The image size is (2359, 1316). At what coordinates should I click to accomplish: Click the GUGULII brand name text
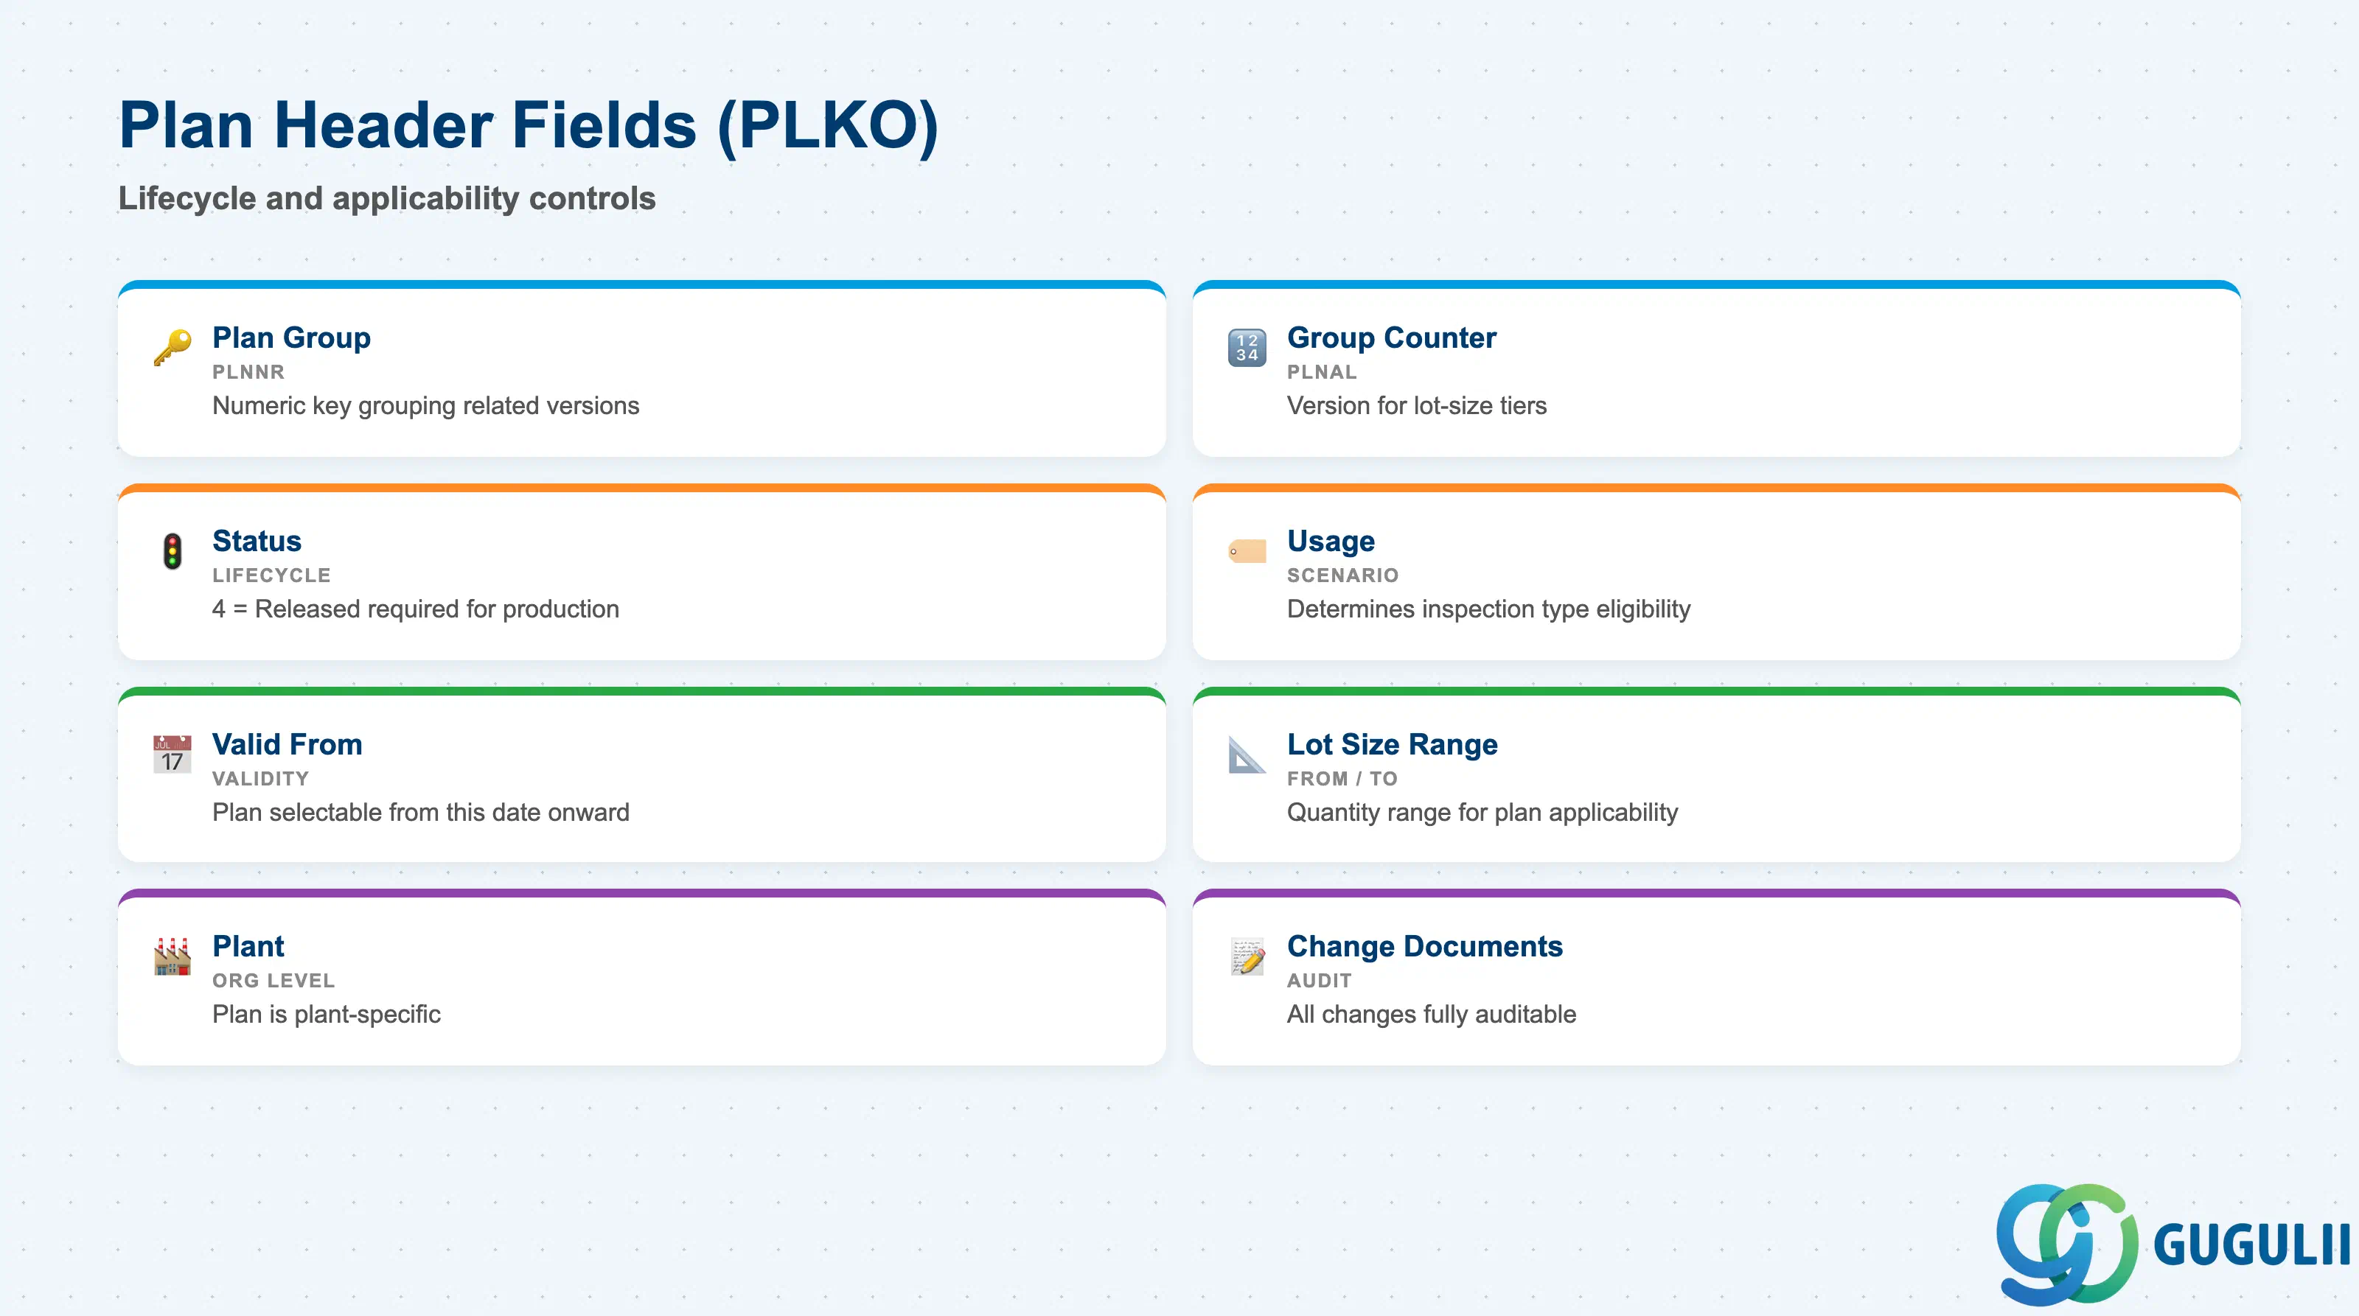(2251, 1245)
